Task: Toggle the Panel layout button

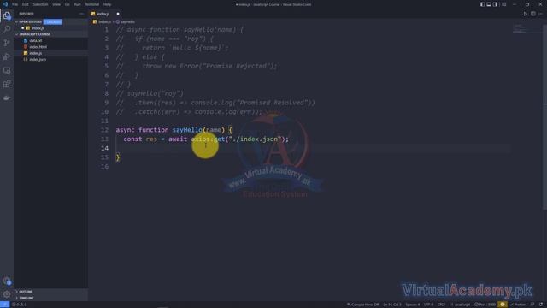Action: (x=489, y=4)
